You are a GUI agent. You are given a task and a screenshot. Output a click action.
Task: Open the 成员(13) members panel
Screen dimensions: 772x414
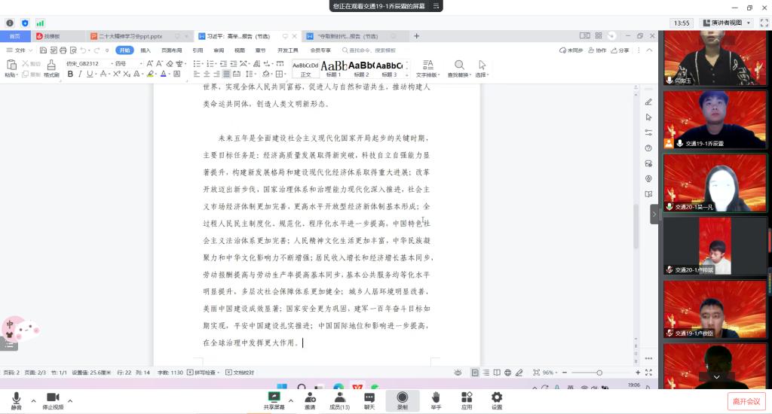click(339, 398)
